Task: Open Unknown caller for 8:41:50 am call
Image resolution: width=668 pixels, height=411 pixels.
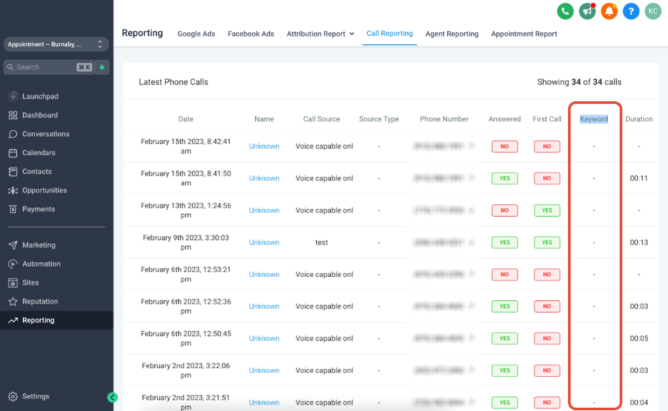Action: 264,178
